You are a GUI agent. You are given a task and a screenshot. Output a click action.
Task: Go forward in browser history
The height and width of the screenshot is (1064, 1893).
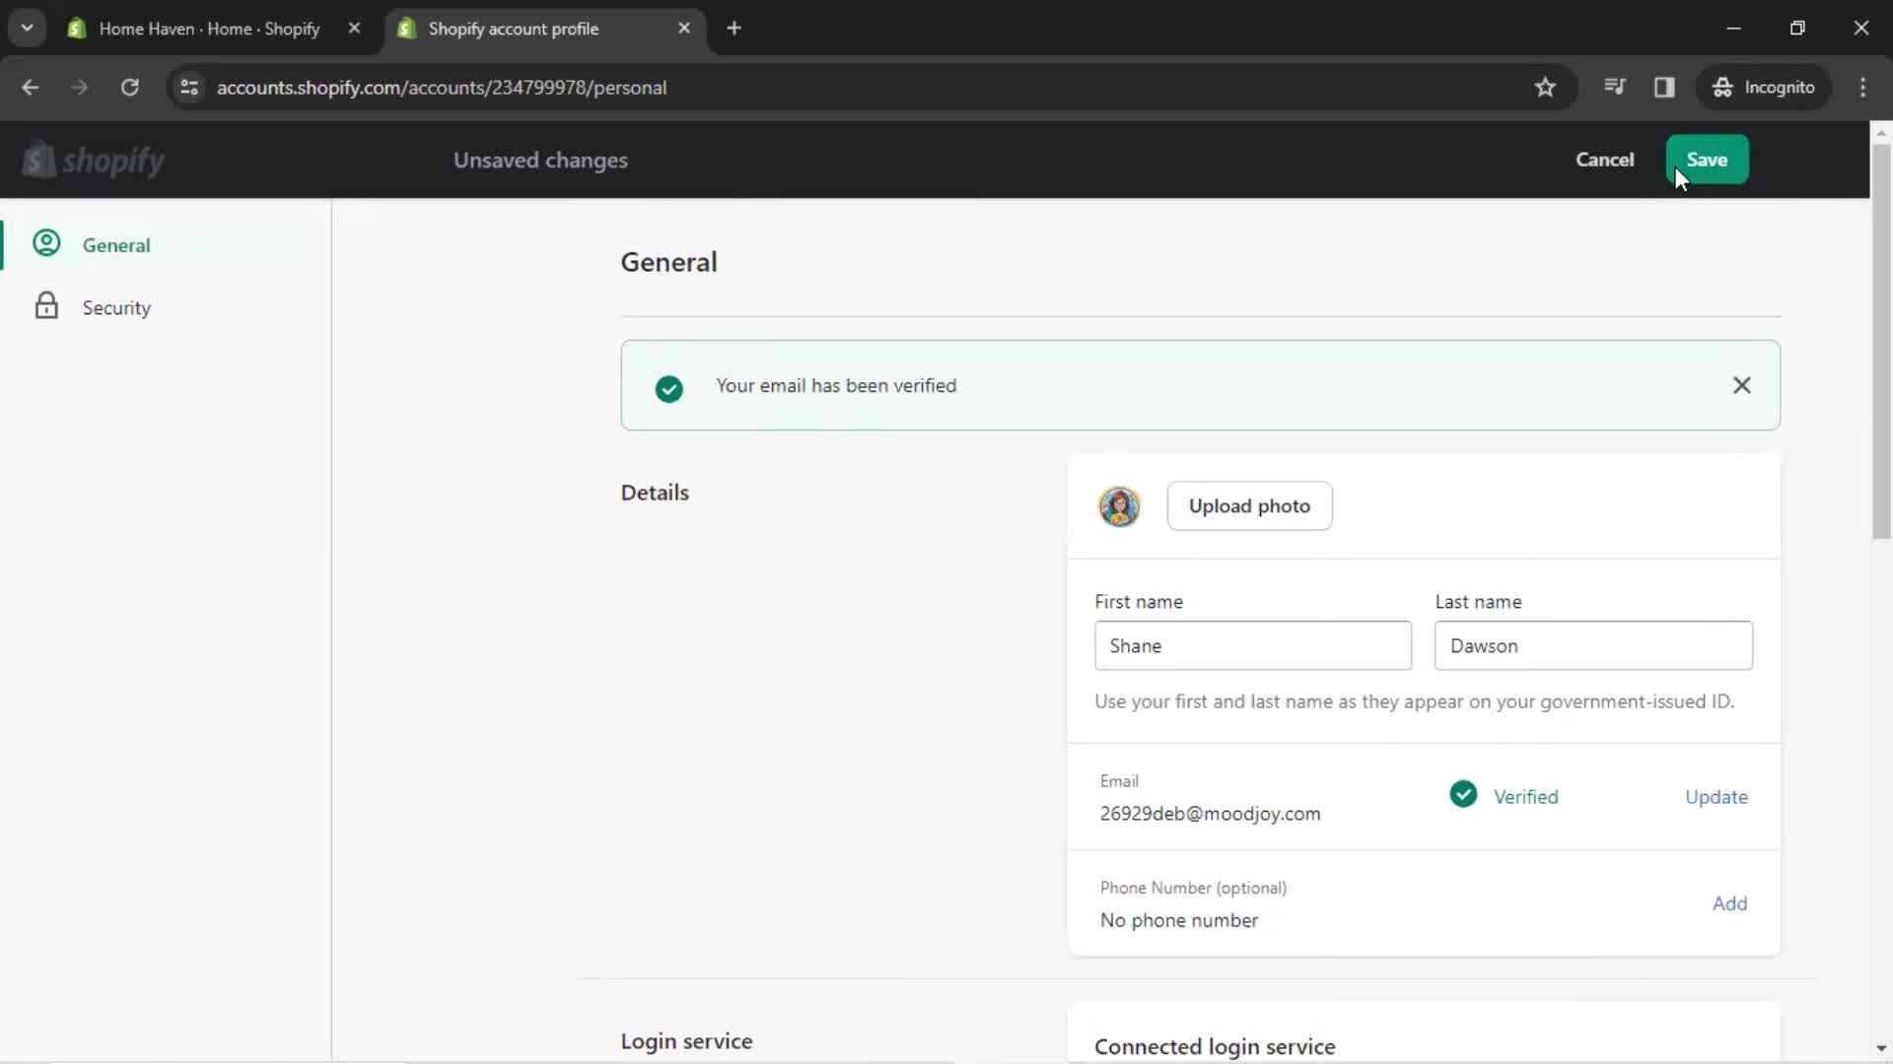pos(79,88)
